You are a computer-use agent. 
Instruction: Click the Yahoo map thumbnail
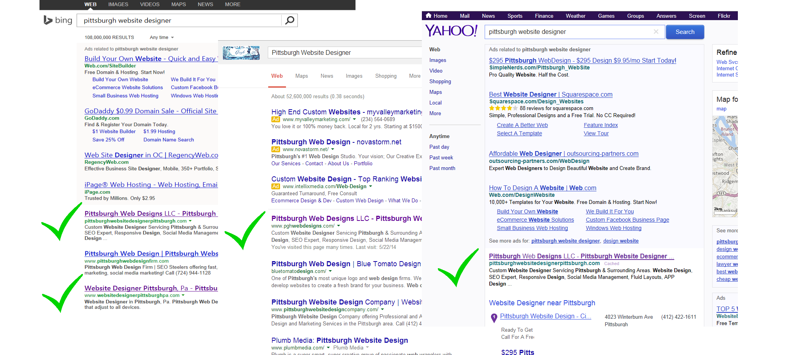point(725,166)
